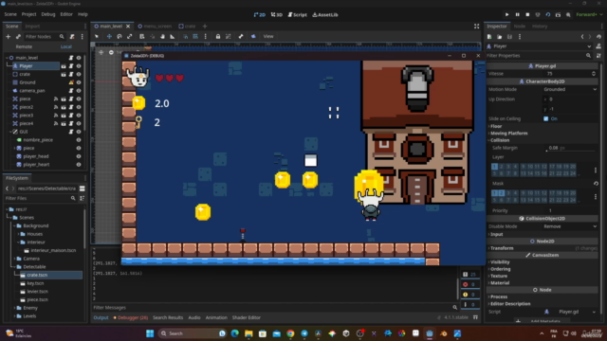The image size is (607, 341).
Task: Click the Add Child Node plus icon
Action: (8, 36)
